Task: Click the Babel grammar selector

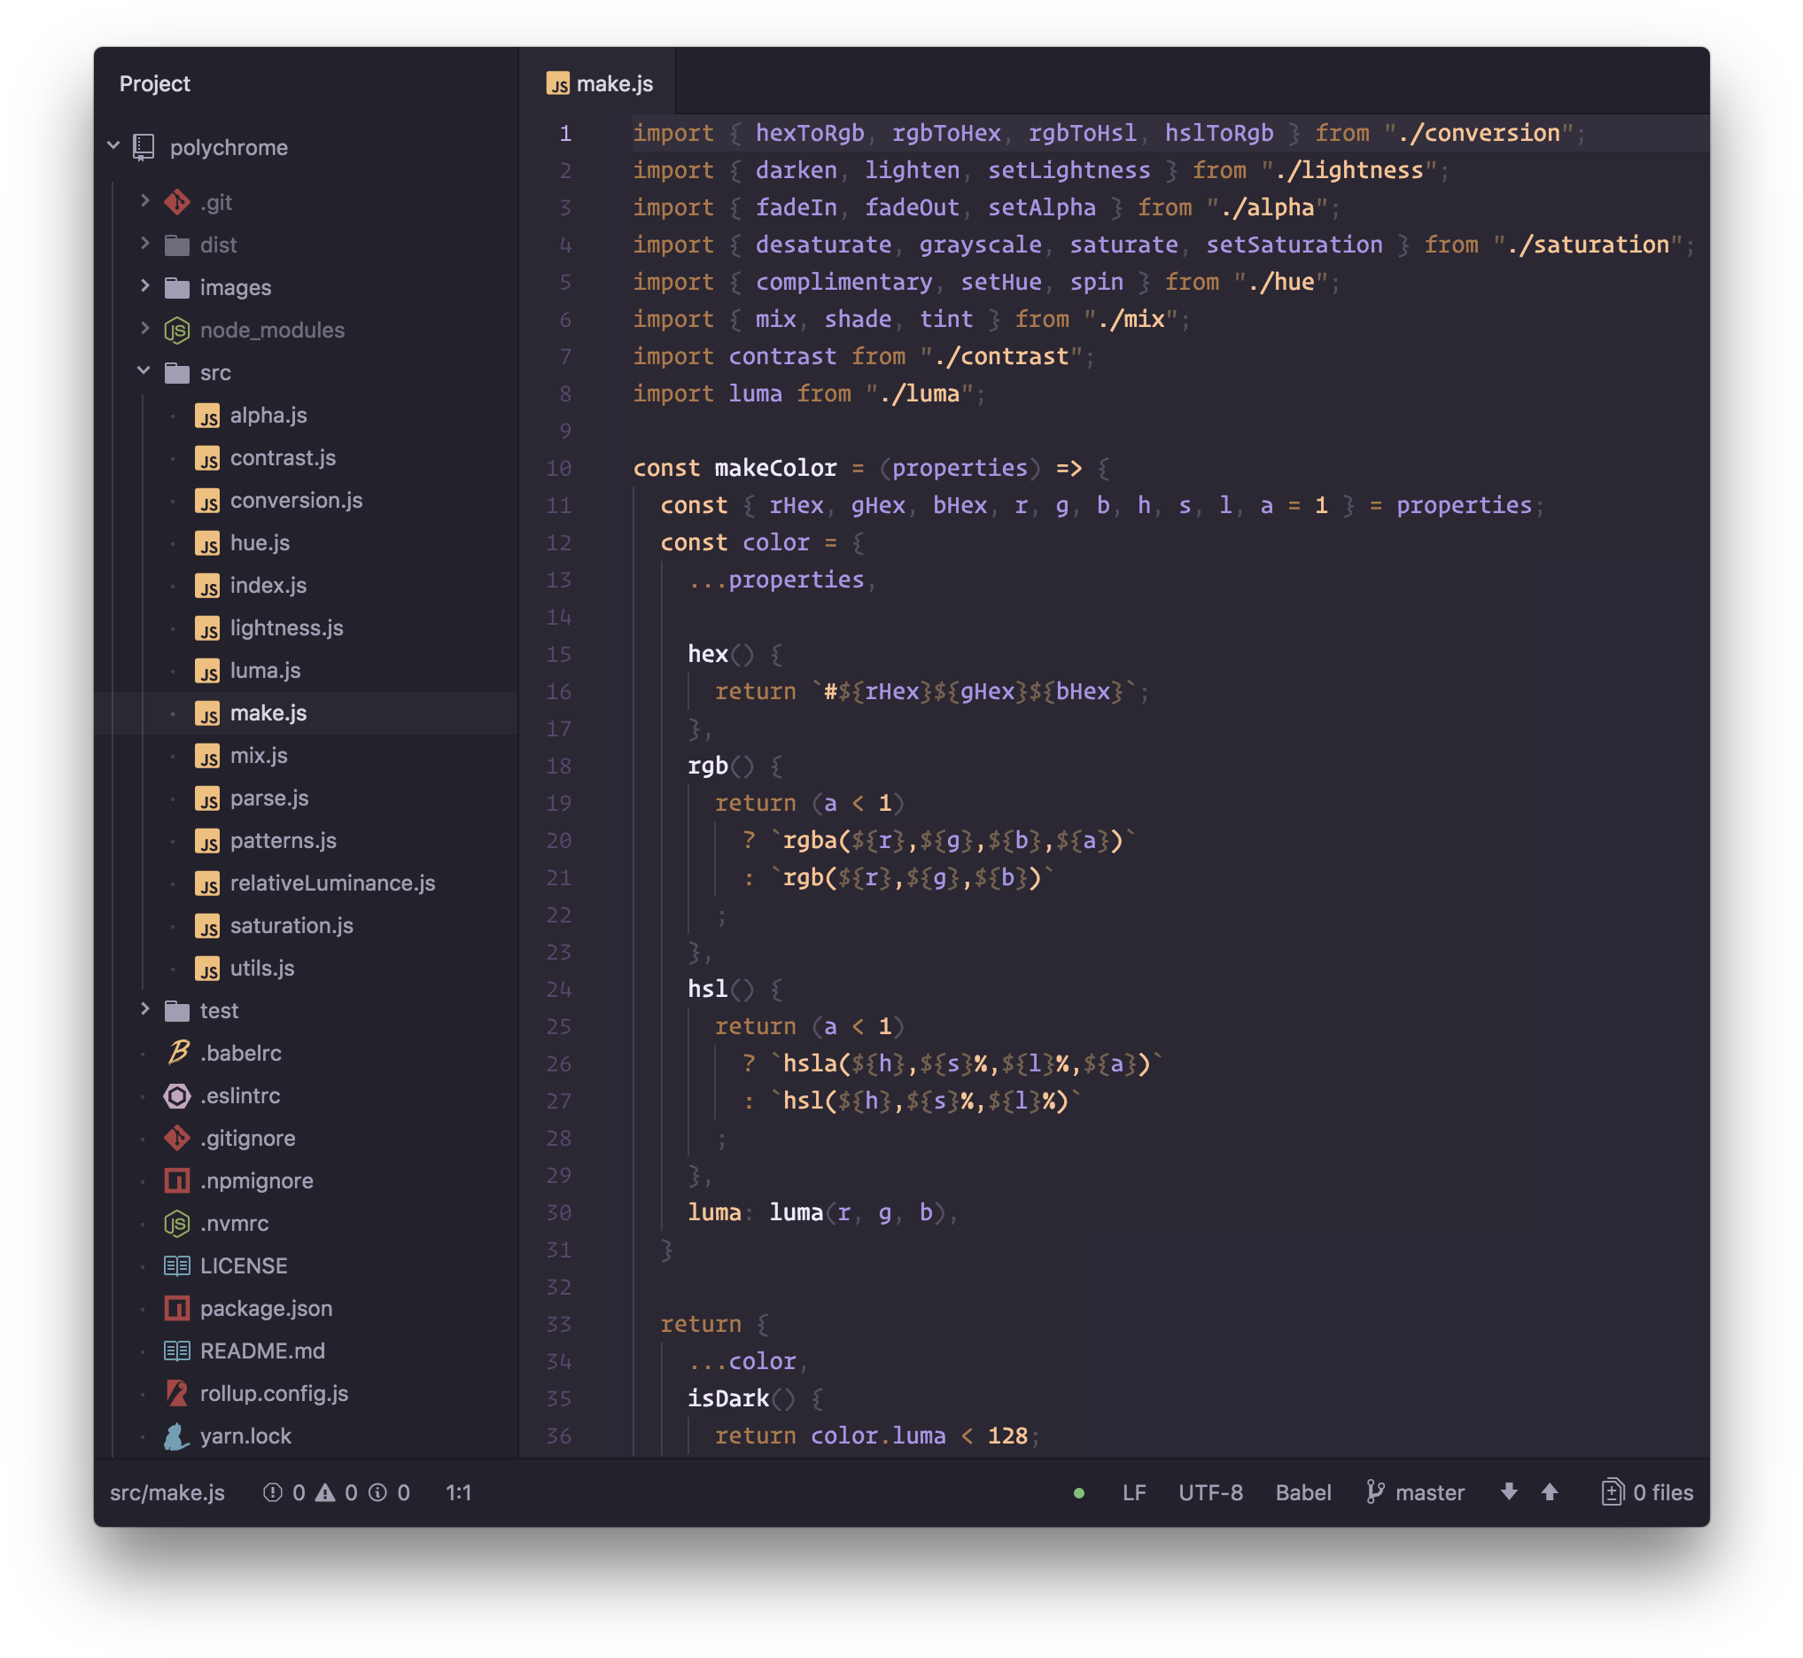Action: click(1302, 1492)
